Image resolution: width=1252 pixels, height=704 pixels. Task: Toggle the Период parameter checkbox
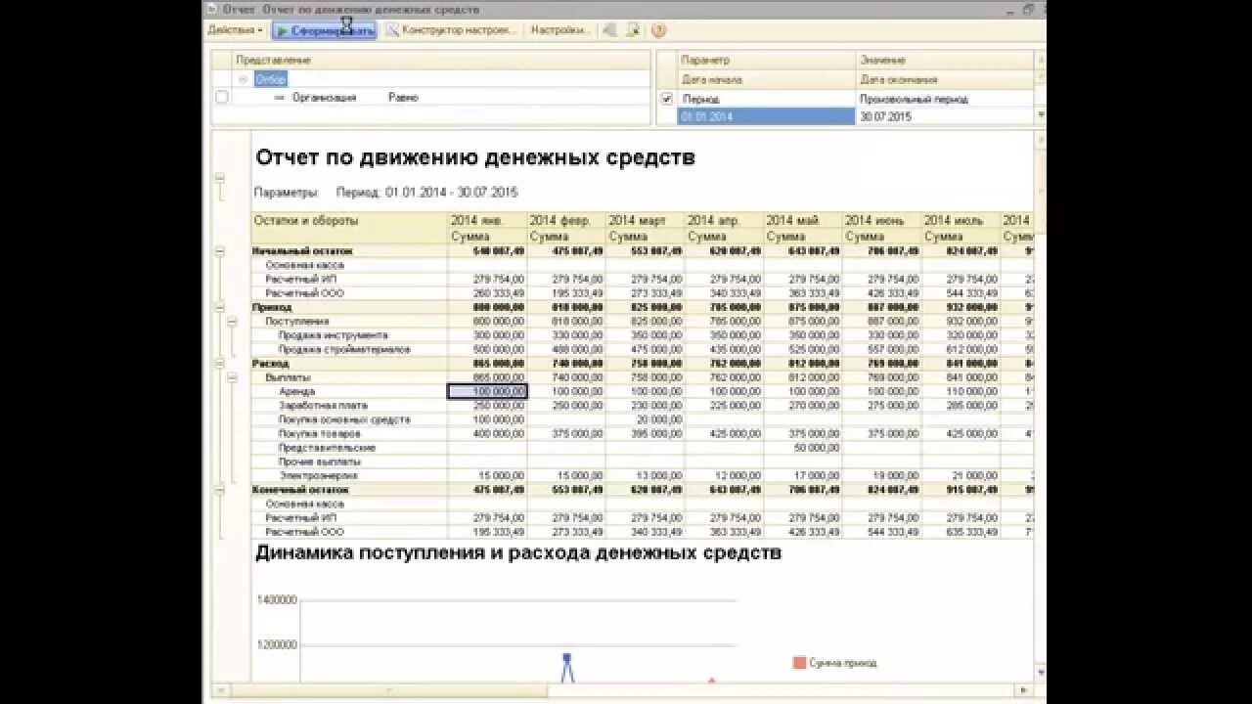(x=667, y=99)
